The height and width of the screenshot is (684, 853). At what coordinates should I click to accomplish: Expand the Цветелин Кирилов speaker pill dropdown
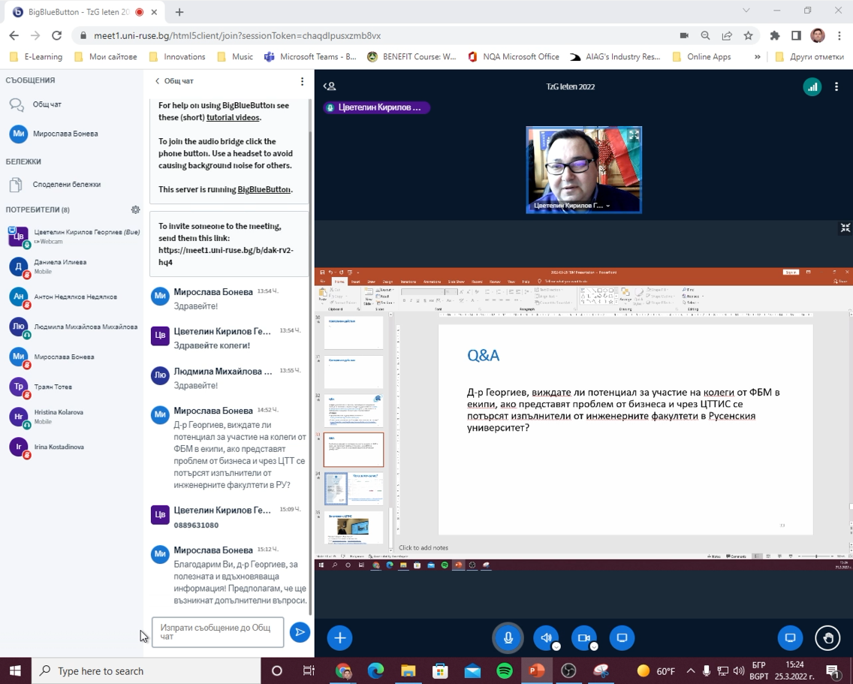tap(375, 107)
